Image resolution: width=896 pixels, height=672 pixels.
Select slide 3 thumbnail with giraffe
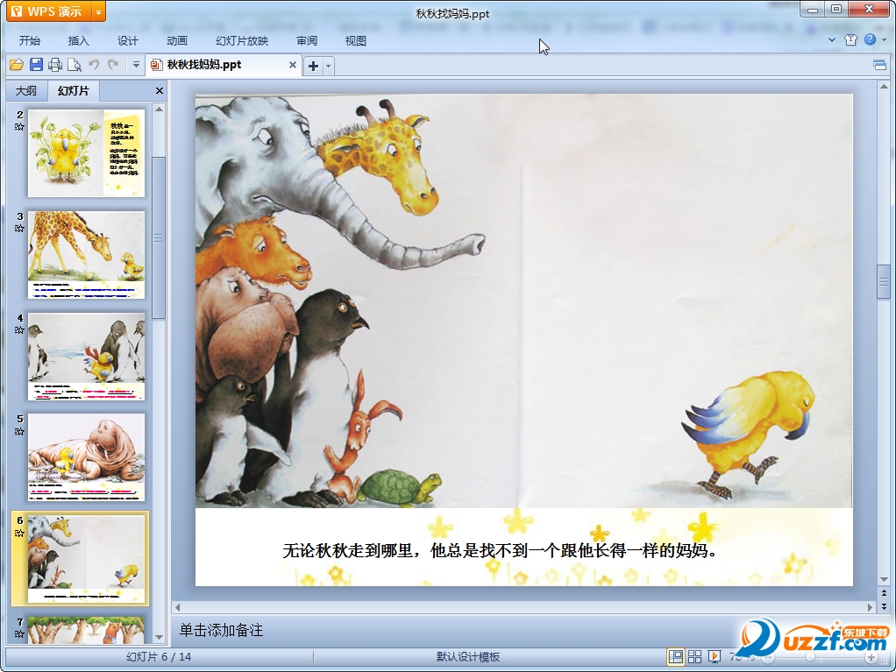(87, 255)
